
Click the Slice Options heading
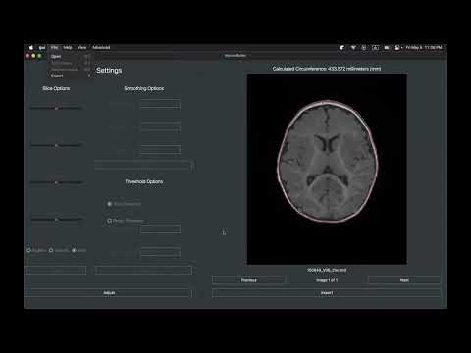(56, 88)
